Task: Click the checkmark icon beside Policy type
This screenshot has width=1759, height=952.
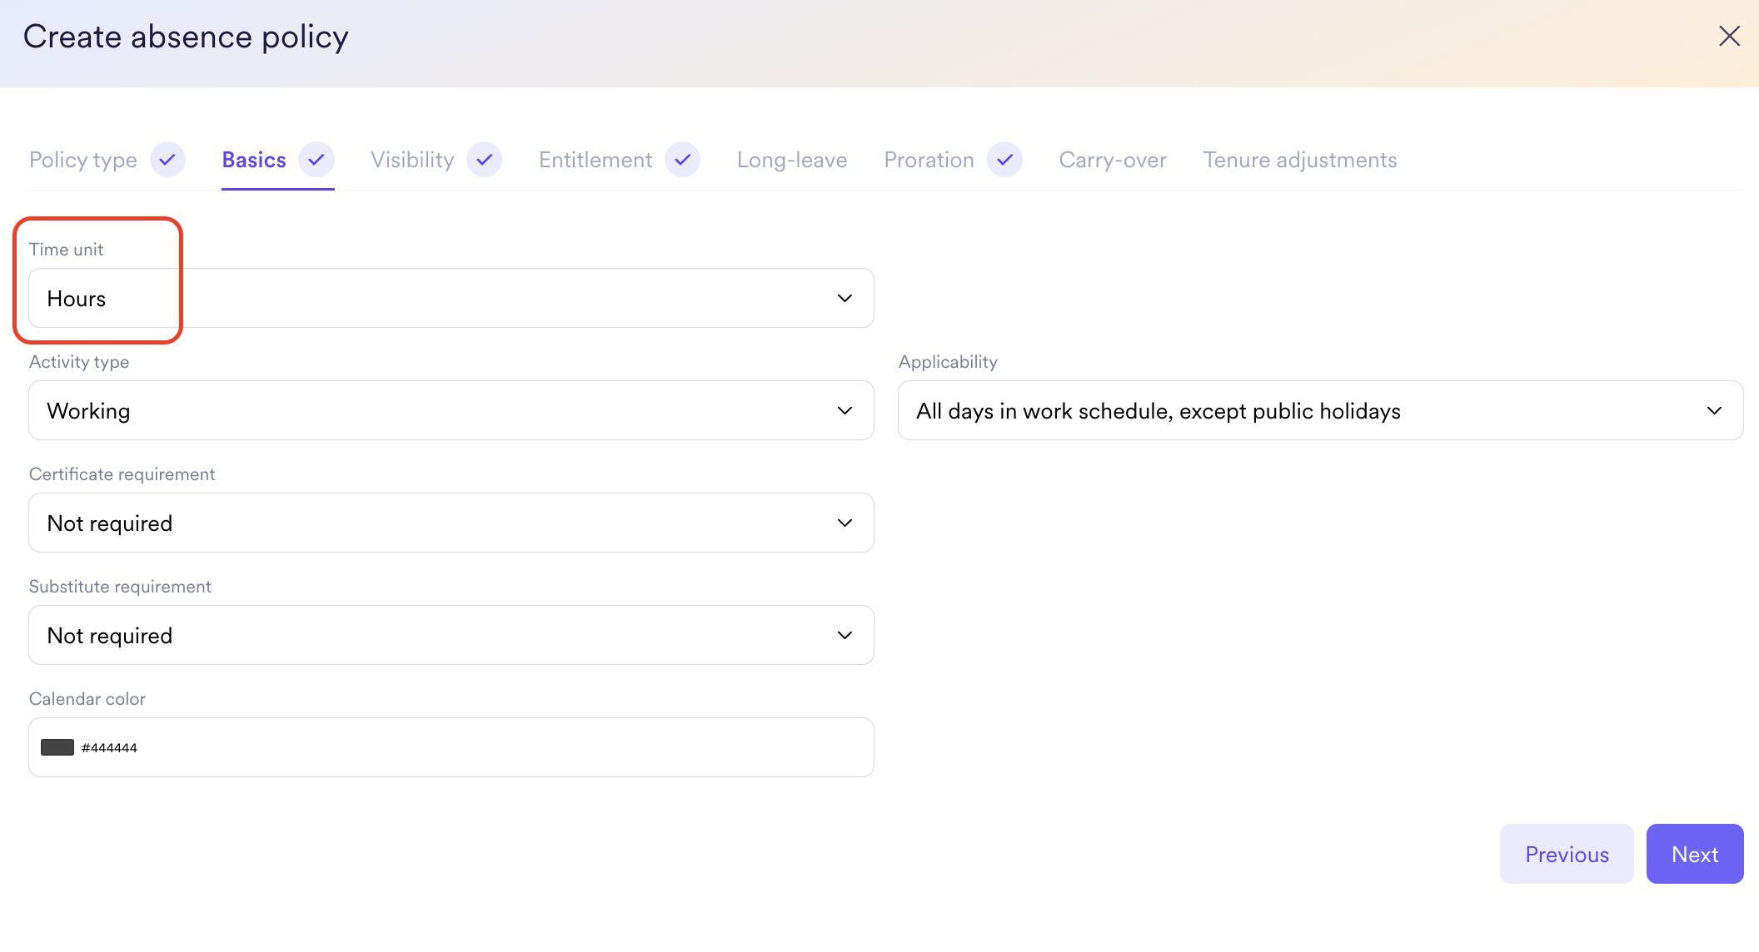Action: pos(167,159)
